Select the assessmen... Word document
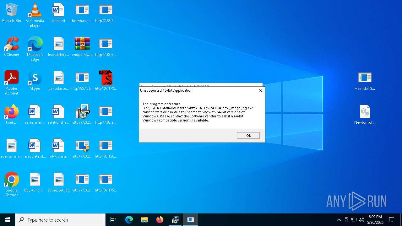This screenshot has height=226, width=402. click(35, 115)
